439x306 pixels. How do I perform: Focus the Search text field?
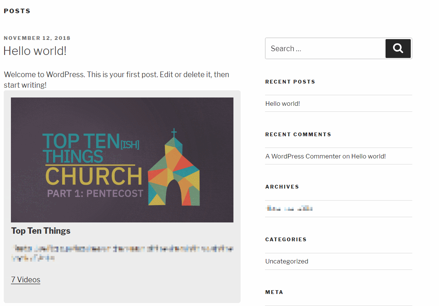coord(325,49)
